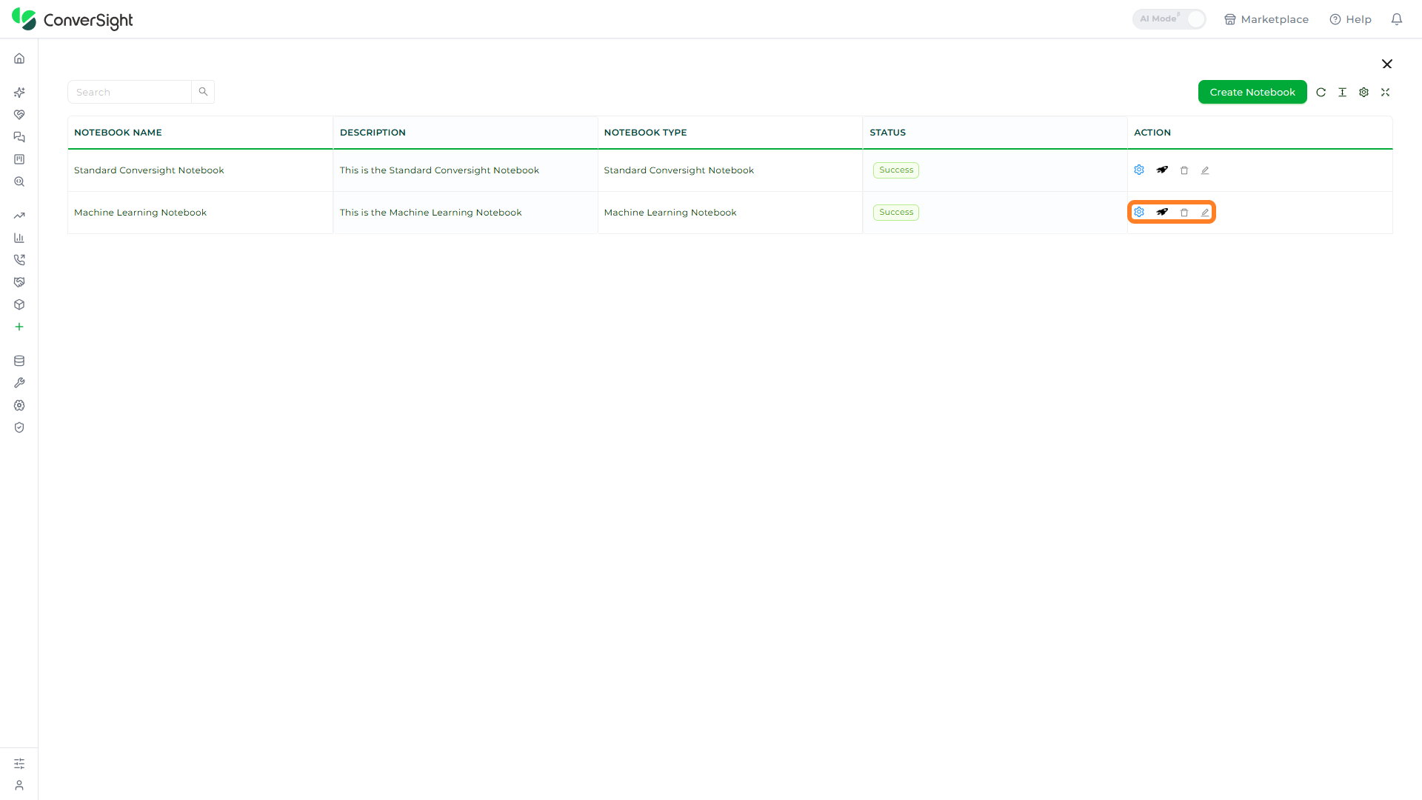Launch the Machine Learning Notebook with rocket icon

point(1162,213)
